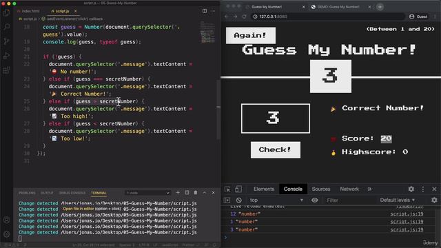441x248 pixels.
Task: Click the 'UTF-8' encoding status bar entry
Action: 143,245
